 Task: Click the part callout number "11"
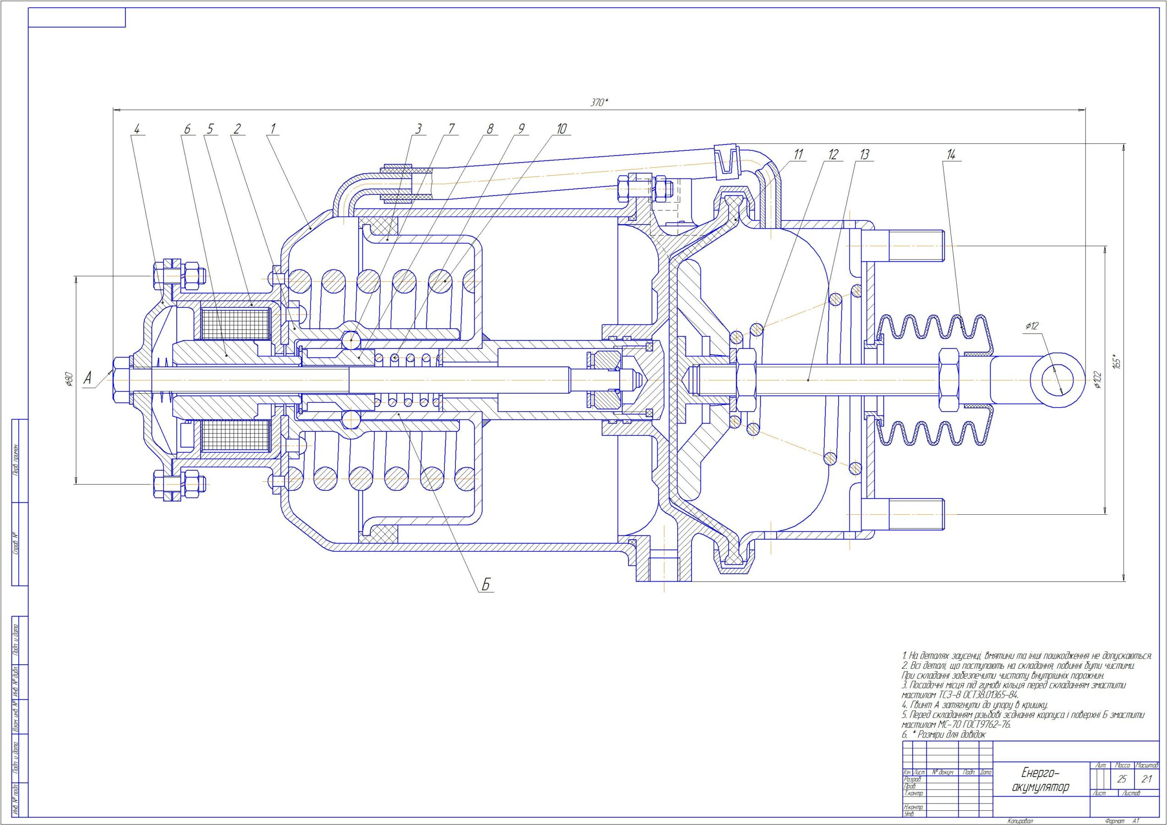799,154
